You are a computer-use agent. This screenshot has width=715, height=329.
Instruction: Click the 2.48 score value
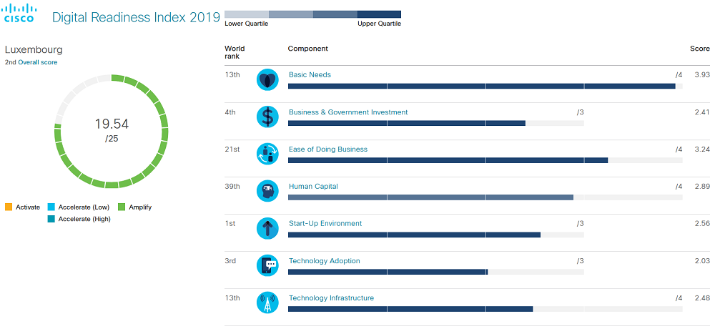tap(702, 298)
